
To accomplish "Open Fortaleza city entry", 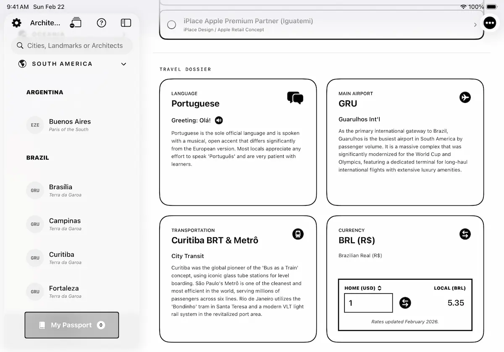I will pyautogui.click(x=65, y=292).
